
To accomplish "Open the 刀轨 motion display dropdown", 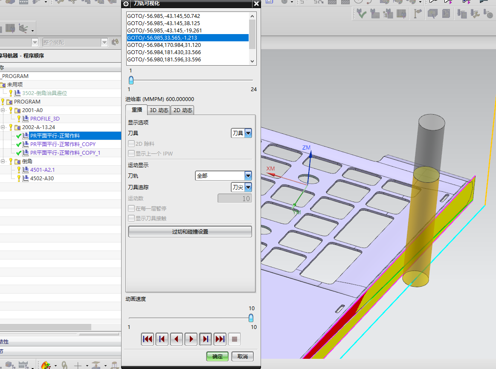I will point(248,176).
